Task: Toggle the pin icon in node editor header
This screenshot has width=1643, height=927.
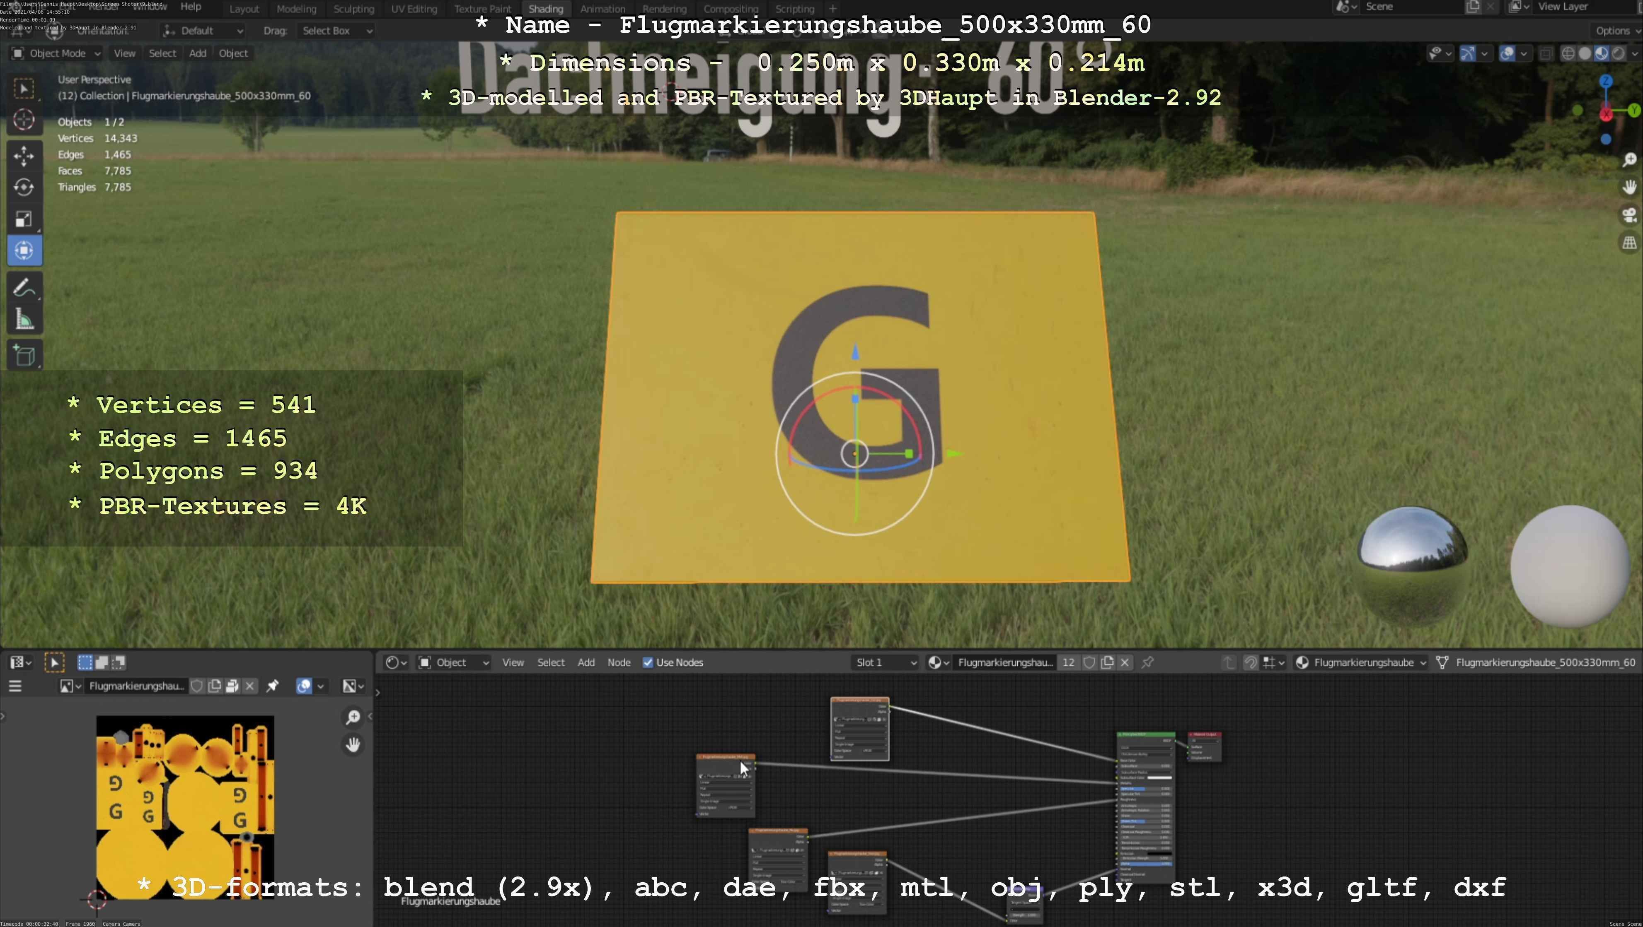Action: [x=1147, y=662]
